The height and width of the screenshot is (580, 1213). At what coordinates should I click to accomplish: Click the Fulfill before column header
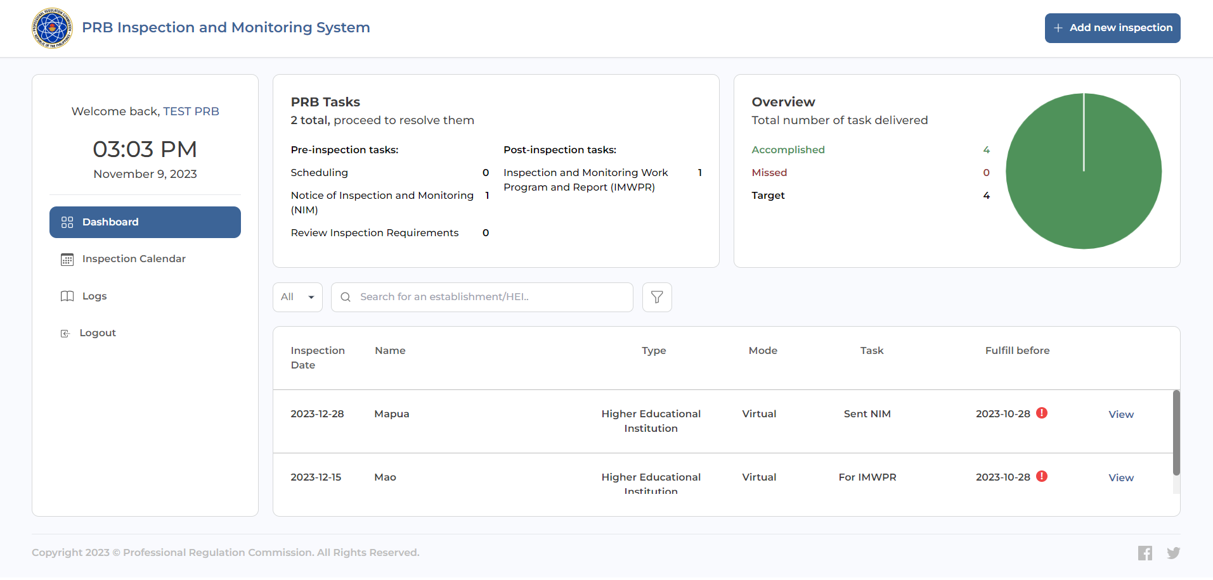click(x=1017, y=351)
